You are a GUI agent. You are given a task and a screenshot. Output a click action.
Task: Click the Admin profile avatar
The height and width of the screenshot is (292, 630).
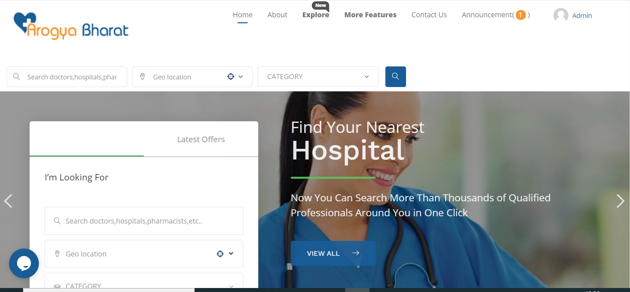coord(561,15)
